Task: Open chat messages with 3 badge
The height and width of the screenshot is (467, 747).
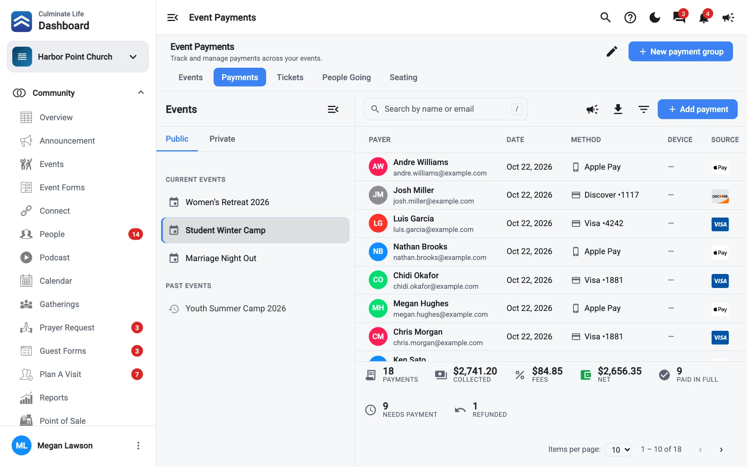Action: 679,18
